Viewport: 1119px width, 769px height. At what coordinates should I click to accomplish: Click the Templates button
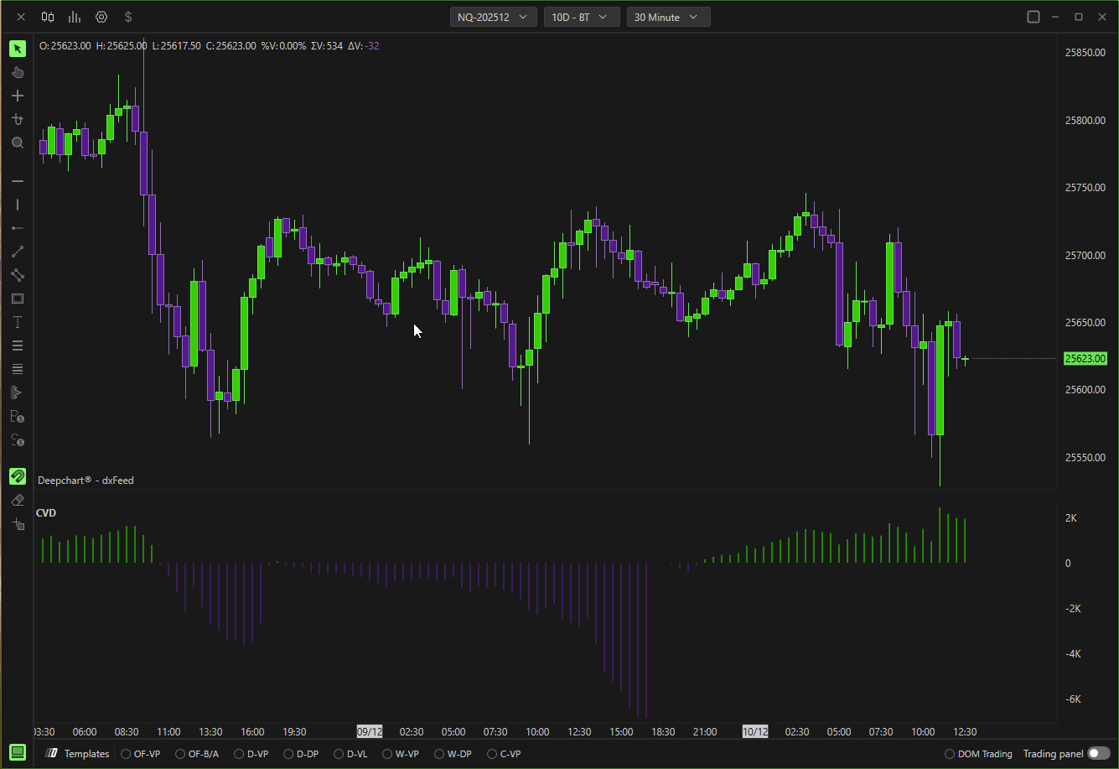pos(78,754)
